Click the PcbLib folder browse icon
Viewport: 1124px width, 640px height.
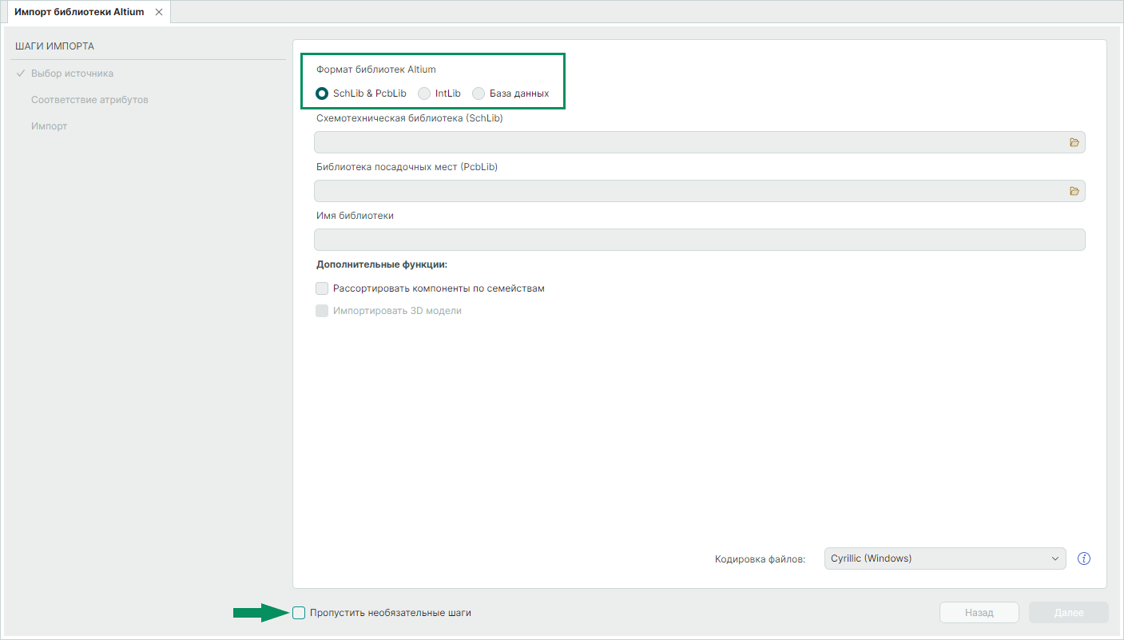[1074, 191]
